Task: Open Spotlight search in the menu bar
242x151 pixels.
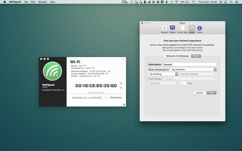Action: click(x=231, y=2)
